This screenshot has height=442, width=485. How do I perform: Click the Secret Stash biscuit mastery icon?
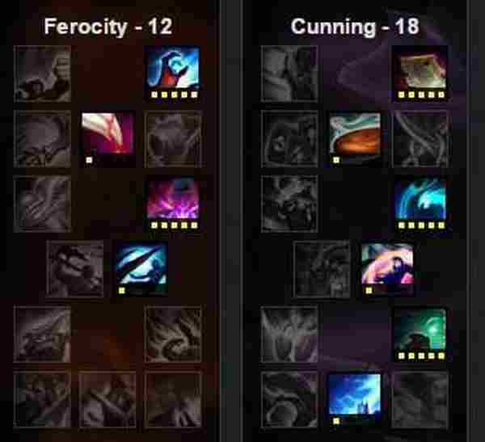click(x=355, y=138)
